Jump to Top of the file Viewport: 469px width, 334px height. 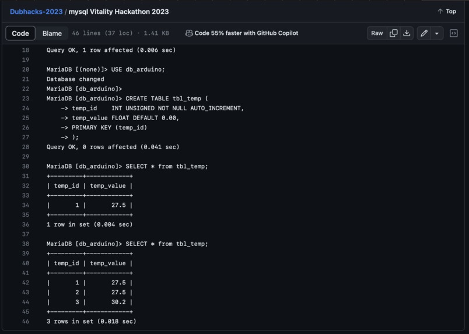click(x=447, y=11)
